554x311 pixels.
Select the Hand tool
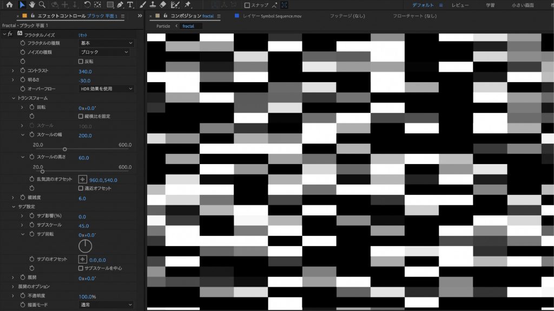coord(31,5)
